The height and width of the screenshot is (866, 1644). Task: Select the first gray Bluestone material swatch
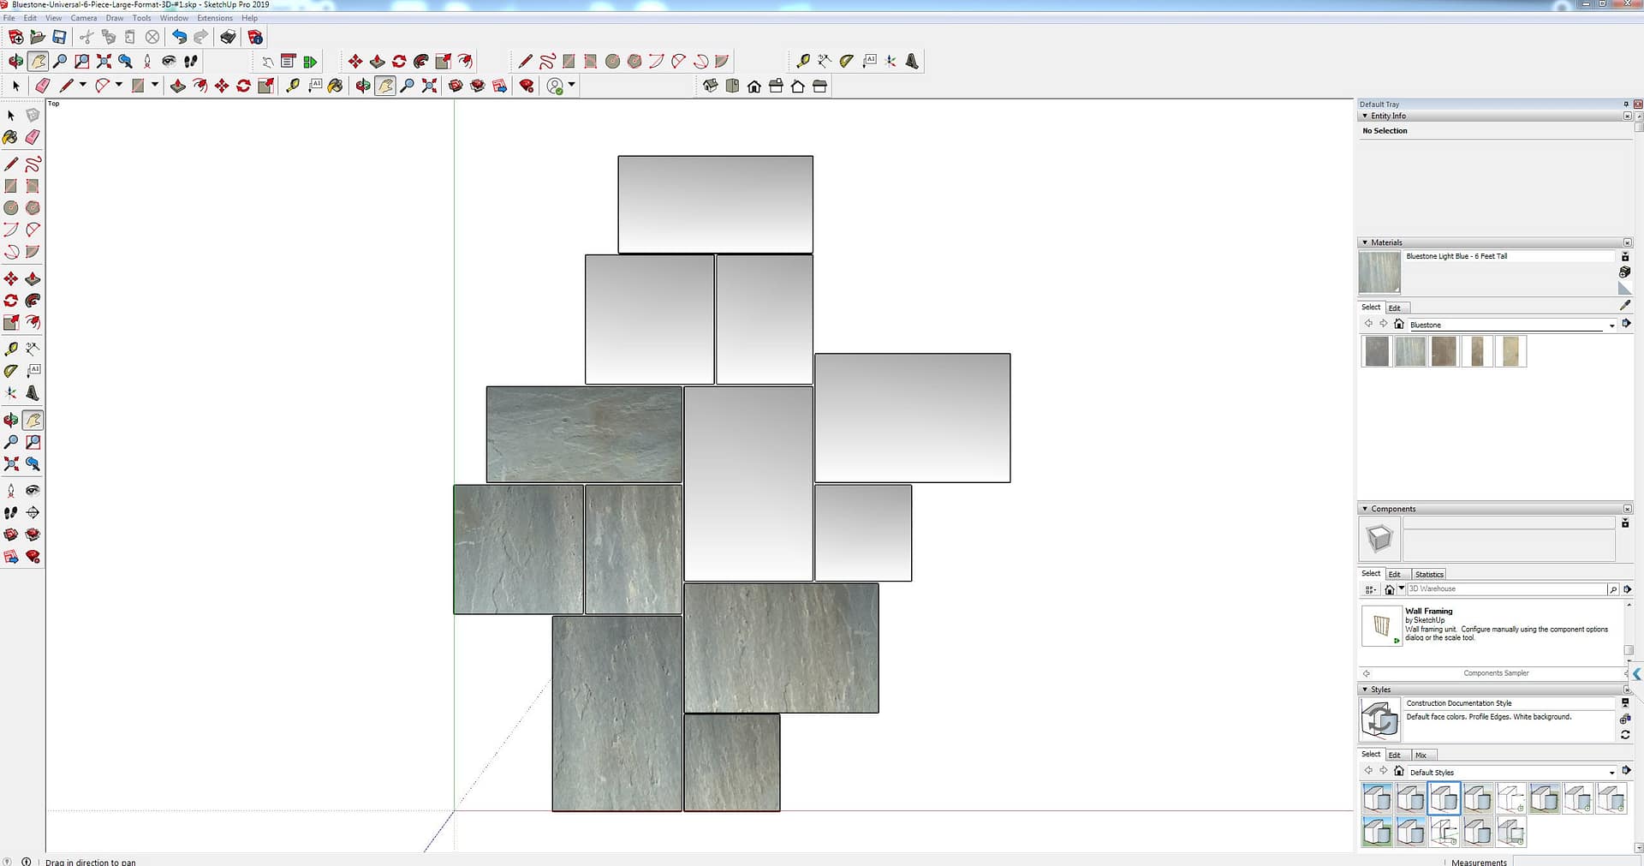click(1376, 351)
